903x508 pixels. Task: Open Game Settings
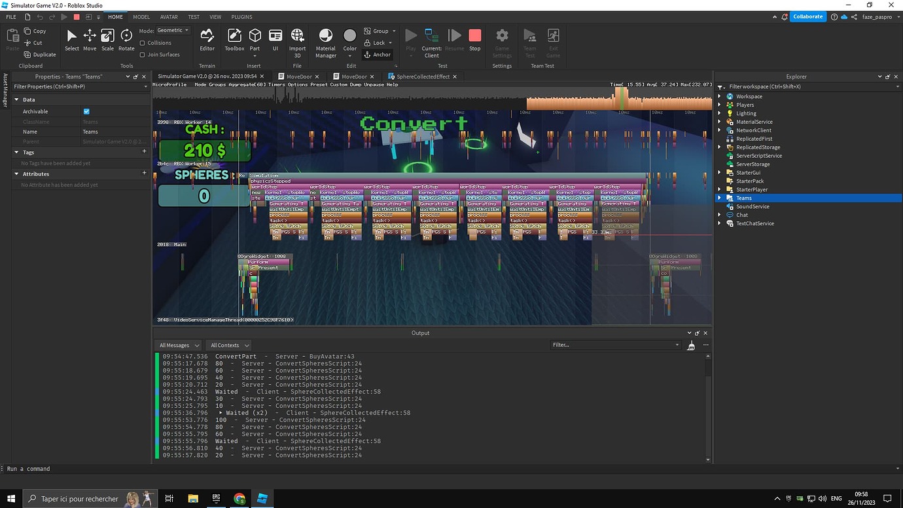(501, 39)
